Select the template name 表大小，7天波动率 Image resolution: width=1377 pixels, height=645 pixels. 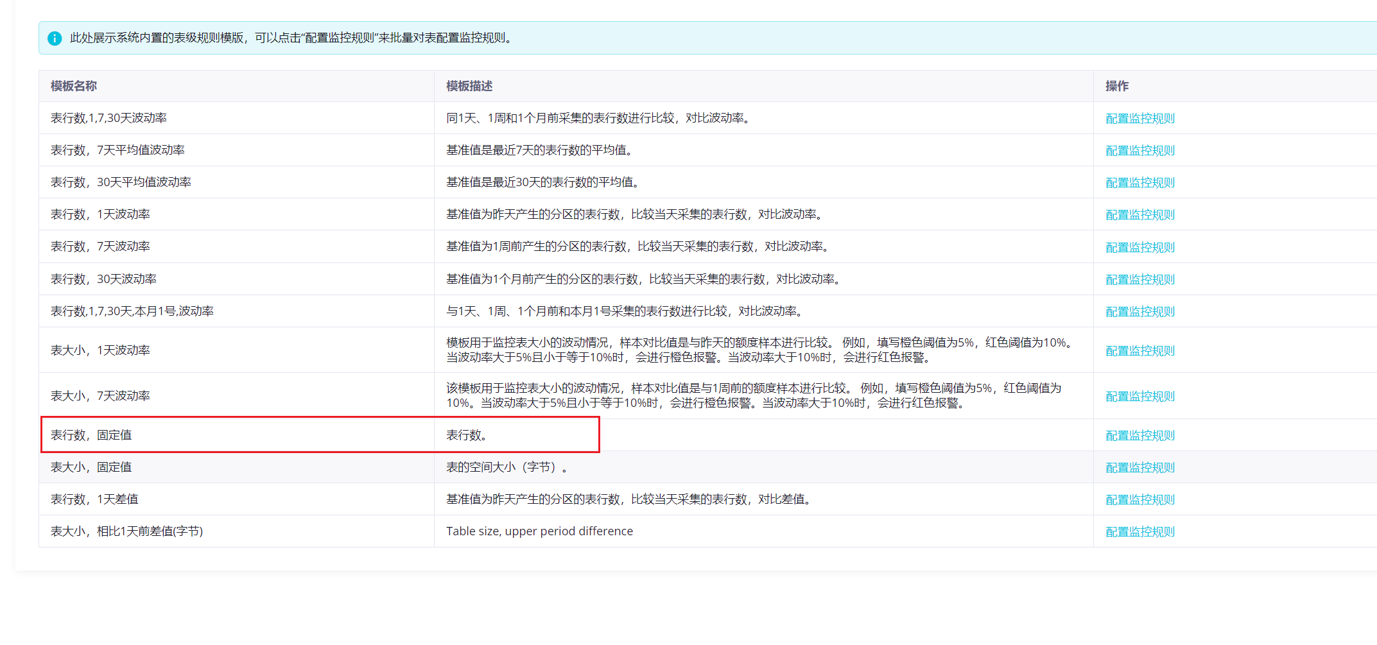point(100,396)
